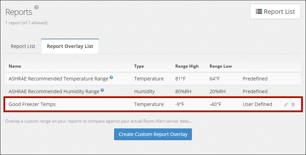Open help for ASHRAE Recommended Humidity Range
Screen dimensions: 306x155
coord(102,90)
